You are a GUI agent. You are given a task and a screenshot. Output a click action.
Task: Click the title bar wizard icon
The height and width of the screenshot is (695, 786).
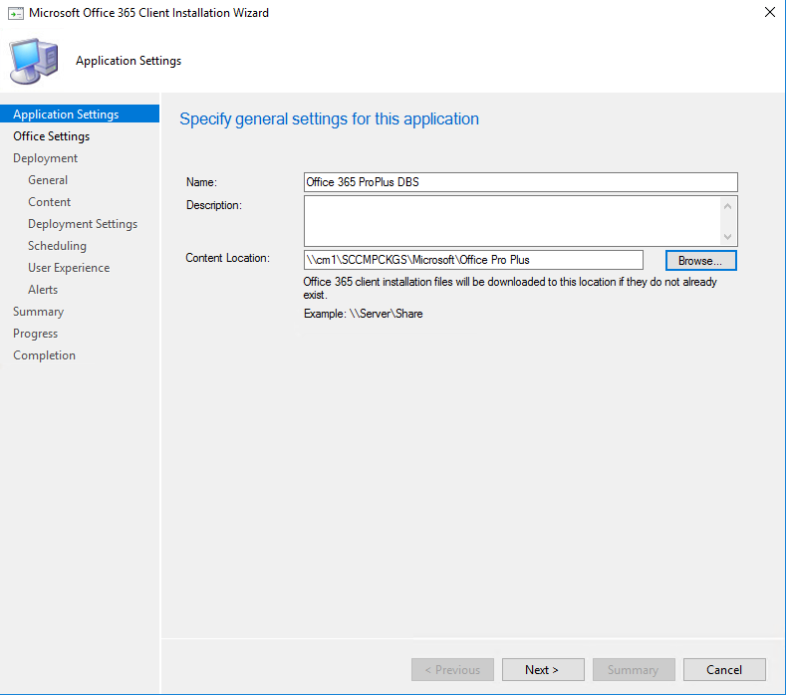[15, 13]
